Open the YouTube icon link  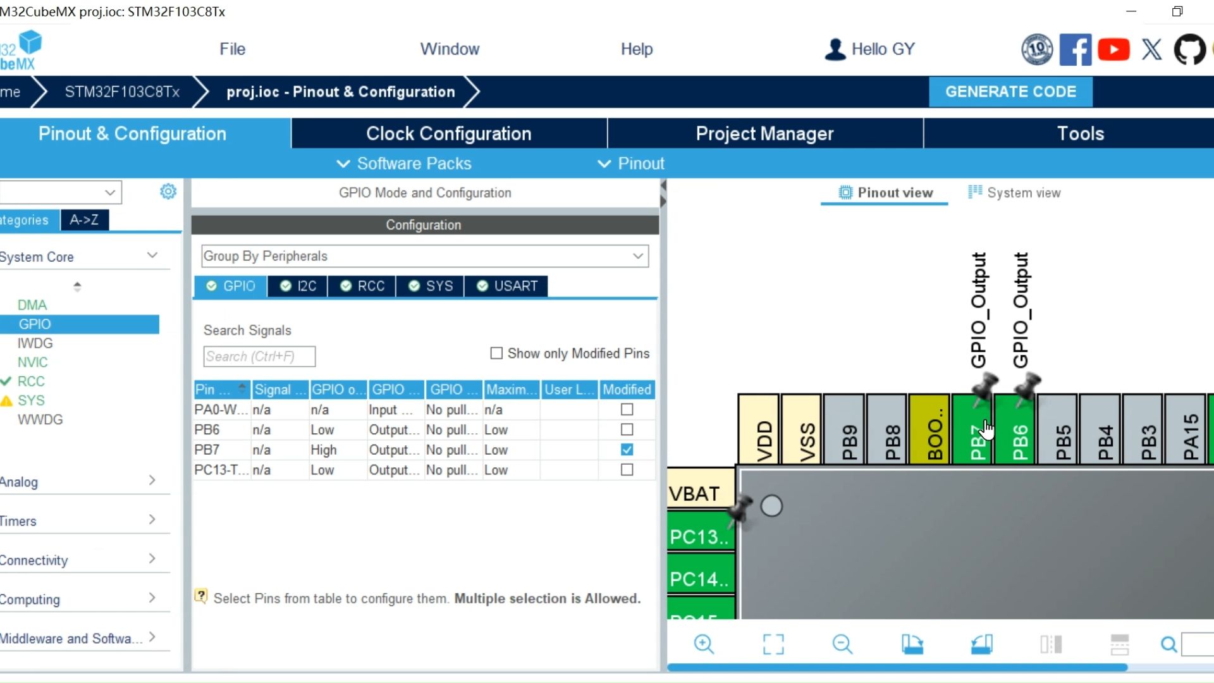click(1113, 49)
